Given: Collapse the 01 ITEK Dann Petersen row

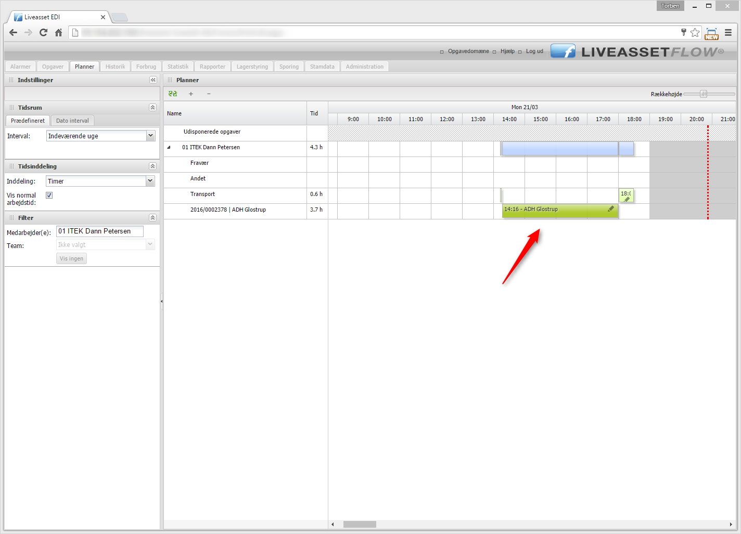Looking at the screenshot, I should (x=169, y=148).
